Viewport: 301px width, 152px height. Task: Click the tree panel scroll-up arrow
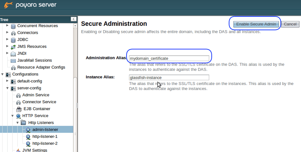click(75, 26)
